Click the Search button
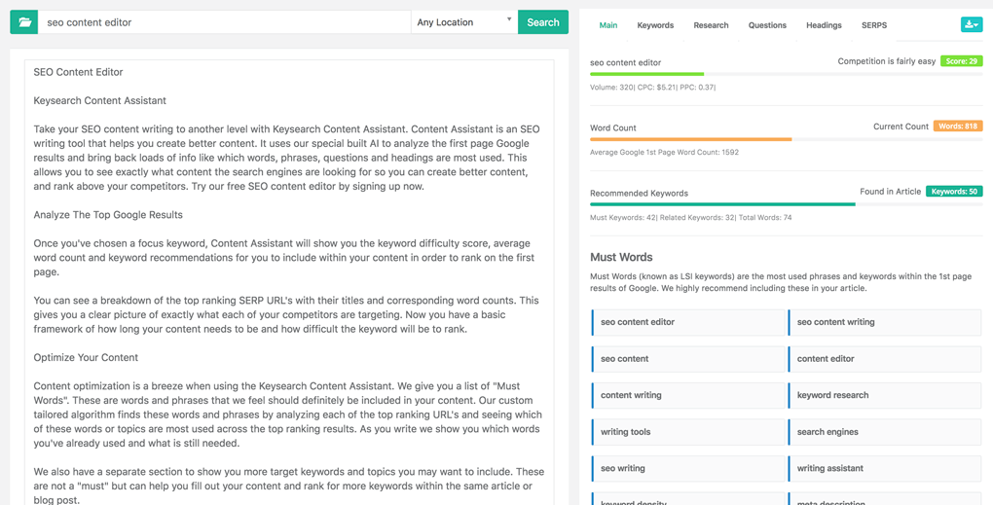This screenshot has height=505, width=993. point(542,22)
